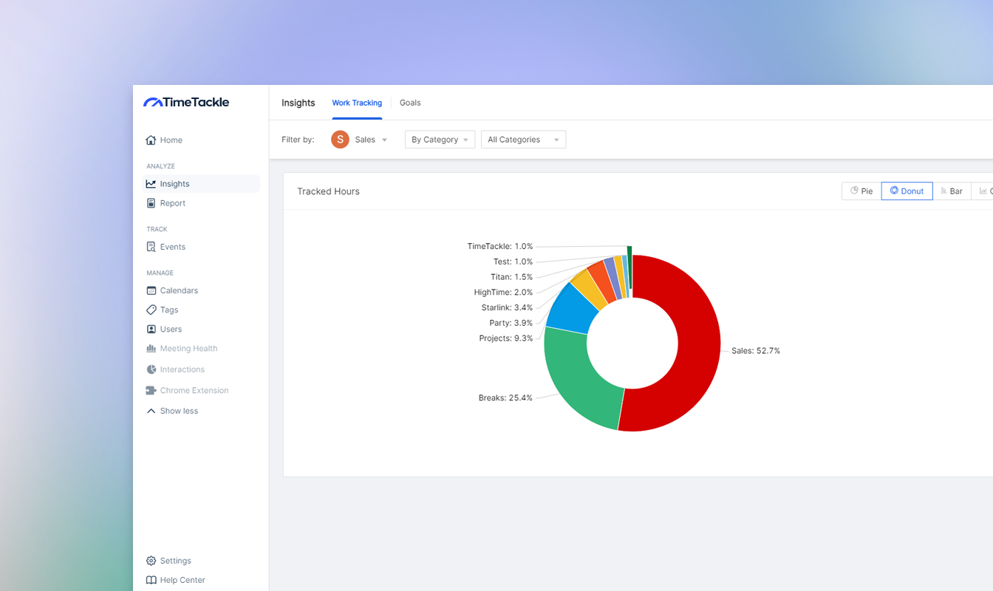The width and height of the screenshot is (993, 591).
Task: Switch to the Work Tracking tab
Action: pyautogui.click(x=357, y=103)
